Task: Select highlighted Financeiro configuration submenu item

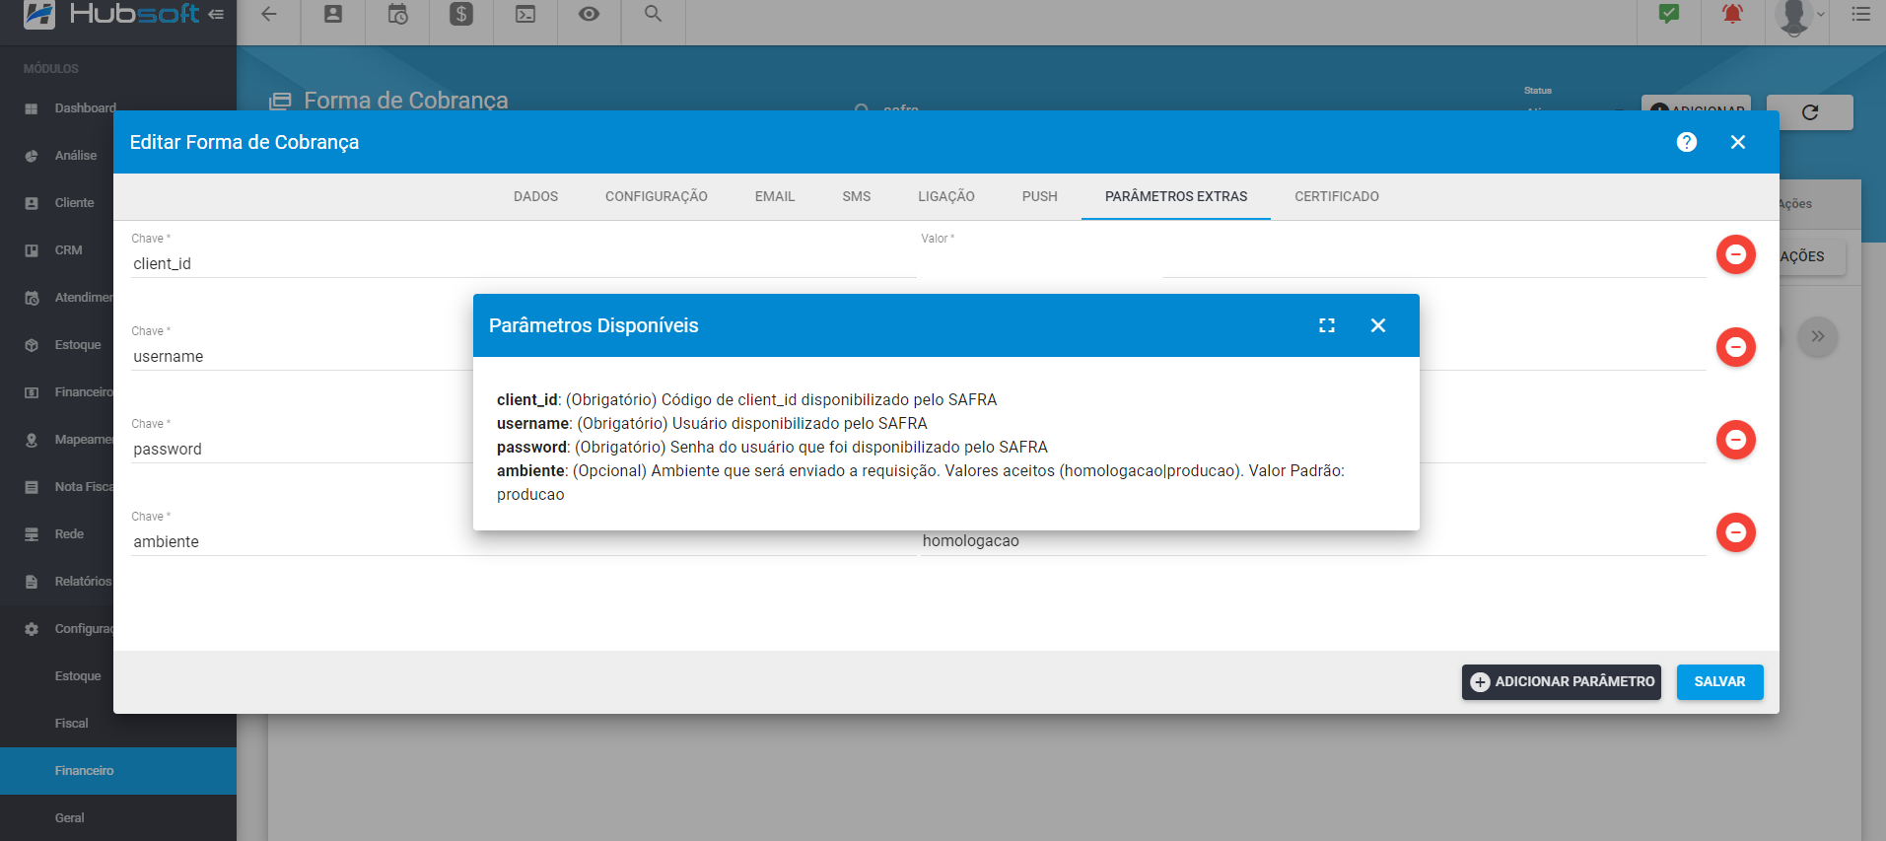Action: (118, 771)
